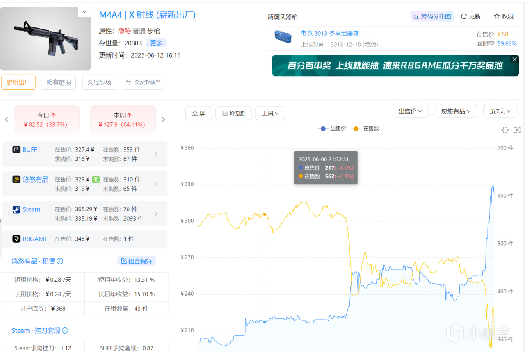
Task: Select the 崭新出厂 wear tab
Action: click(x=18, y=82)
